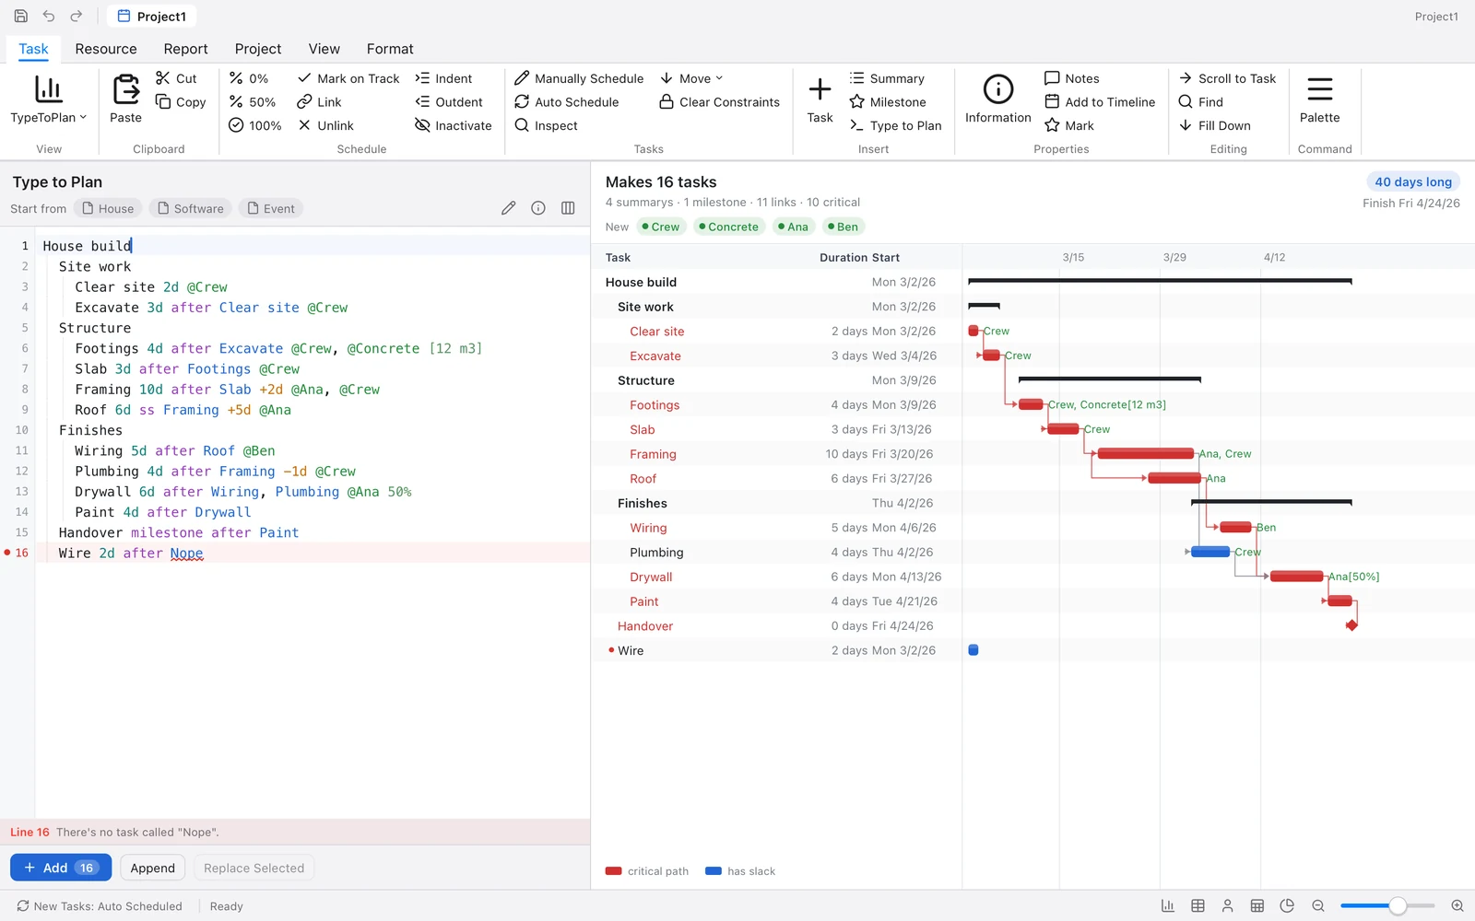Click the resource person view icon in status bar
This screenshot has width=1475, height=921.
click(x=1227, y=906)
